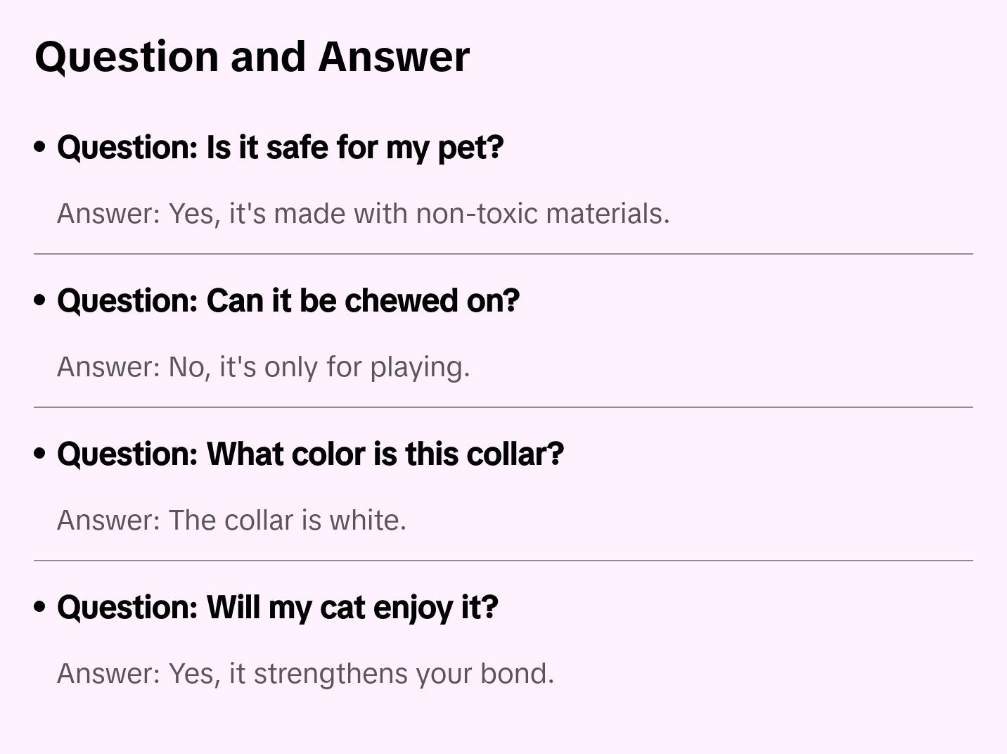Screen dimensions: 1007x754
Task: Click the word "playing" in the second answer
Action: tap(419, 367)
